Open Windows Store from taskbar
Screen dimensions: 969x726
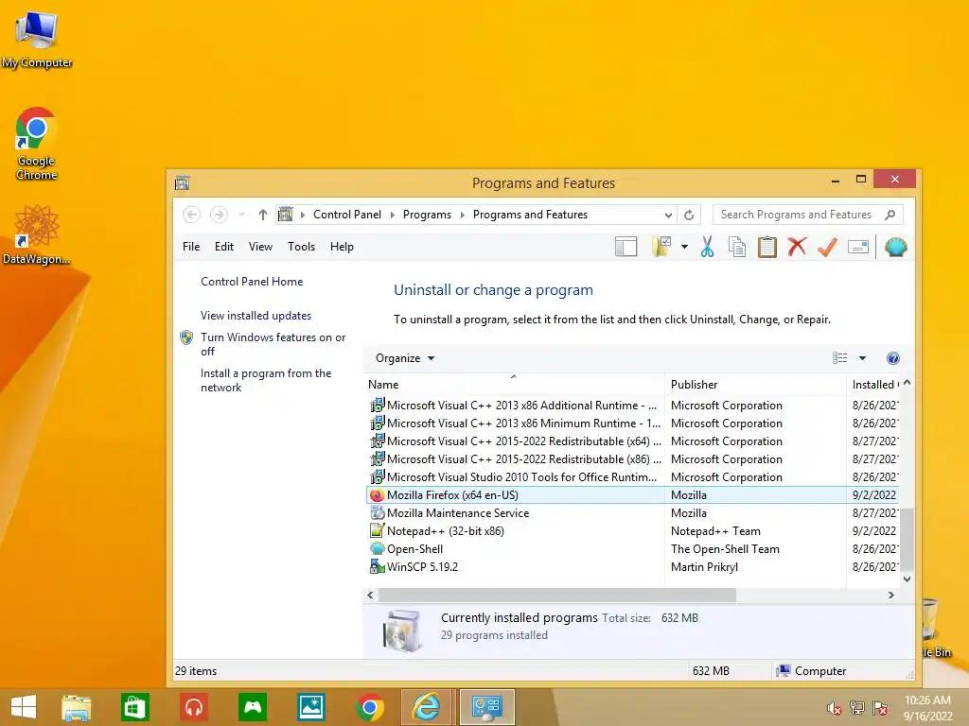tap(134, 707)
